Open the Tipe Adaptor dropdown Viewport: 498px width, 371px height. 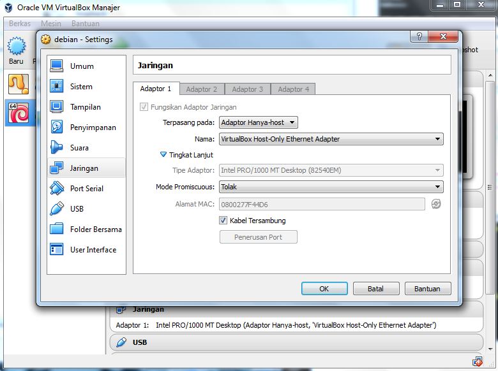click(331, 170)
